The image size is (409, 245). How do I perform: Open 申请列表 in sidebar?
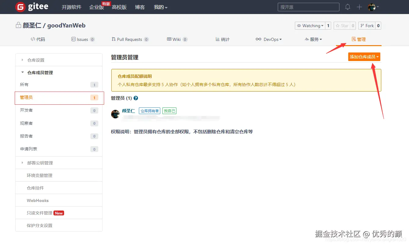tap(59, 149)
